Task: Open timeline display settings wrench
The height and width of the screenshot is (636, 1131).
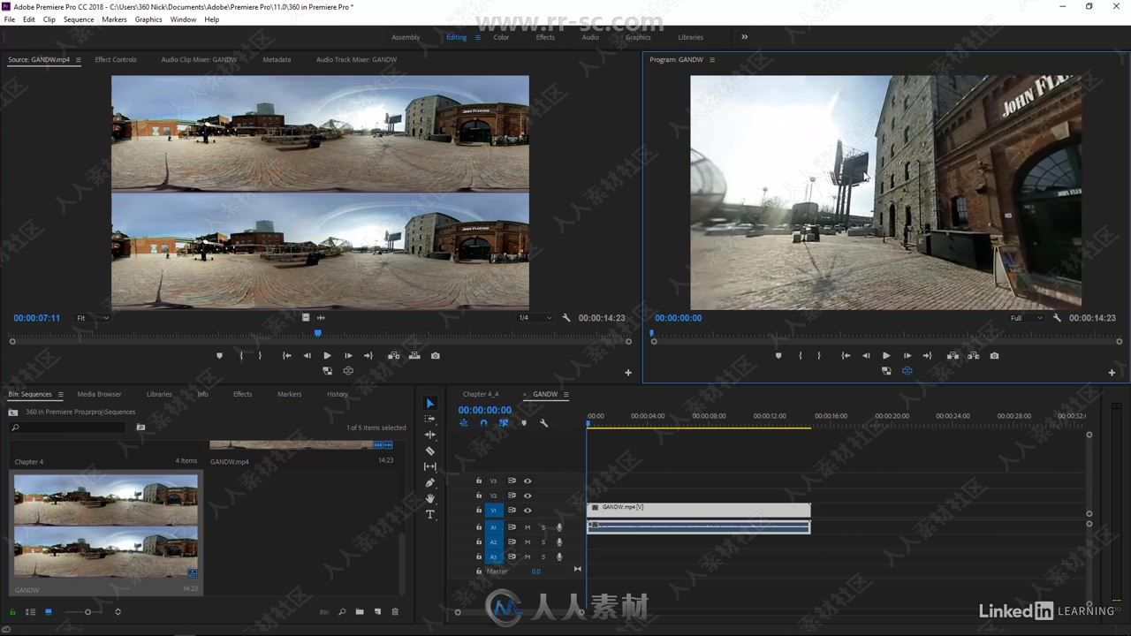Action: [543, 423]
